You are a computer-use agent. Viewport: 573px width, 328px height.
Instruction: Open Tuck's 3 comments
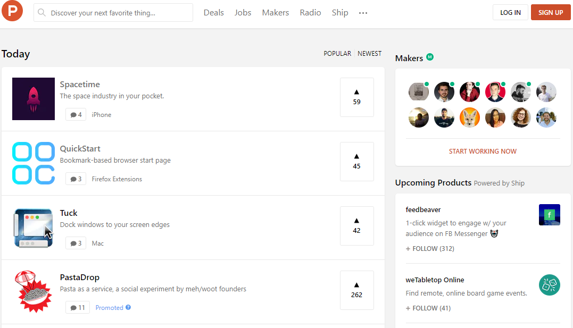click(x=76, y=243)
